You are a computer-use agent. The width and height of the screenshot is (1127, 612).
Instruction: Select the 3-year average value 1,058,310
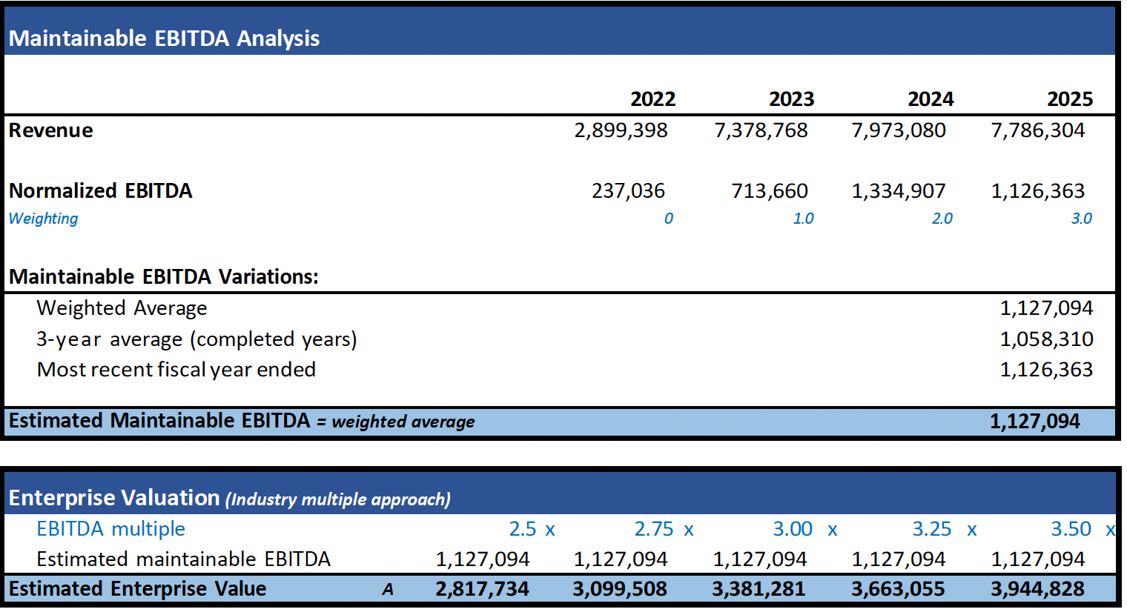[x=1046, y=339]
